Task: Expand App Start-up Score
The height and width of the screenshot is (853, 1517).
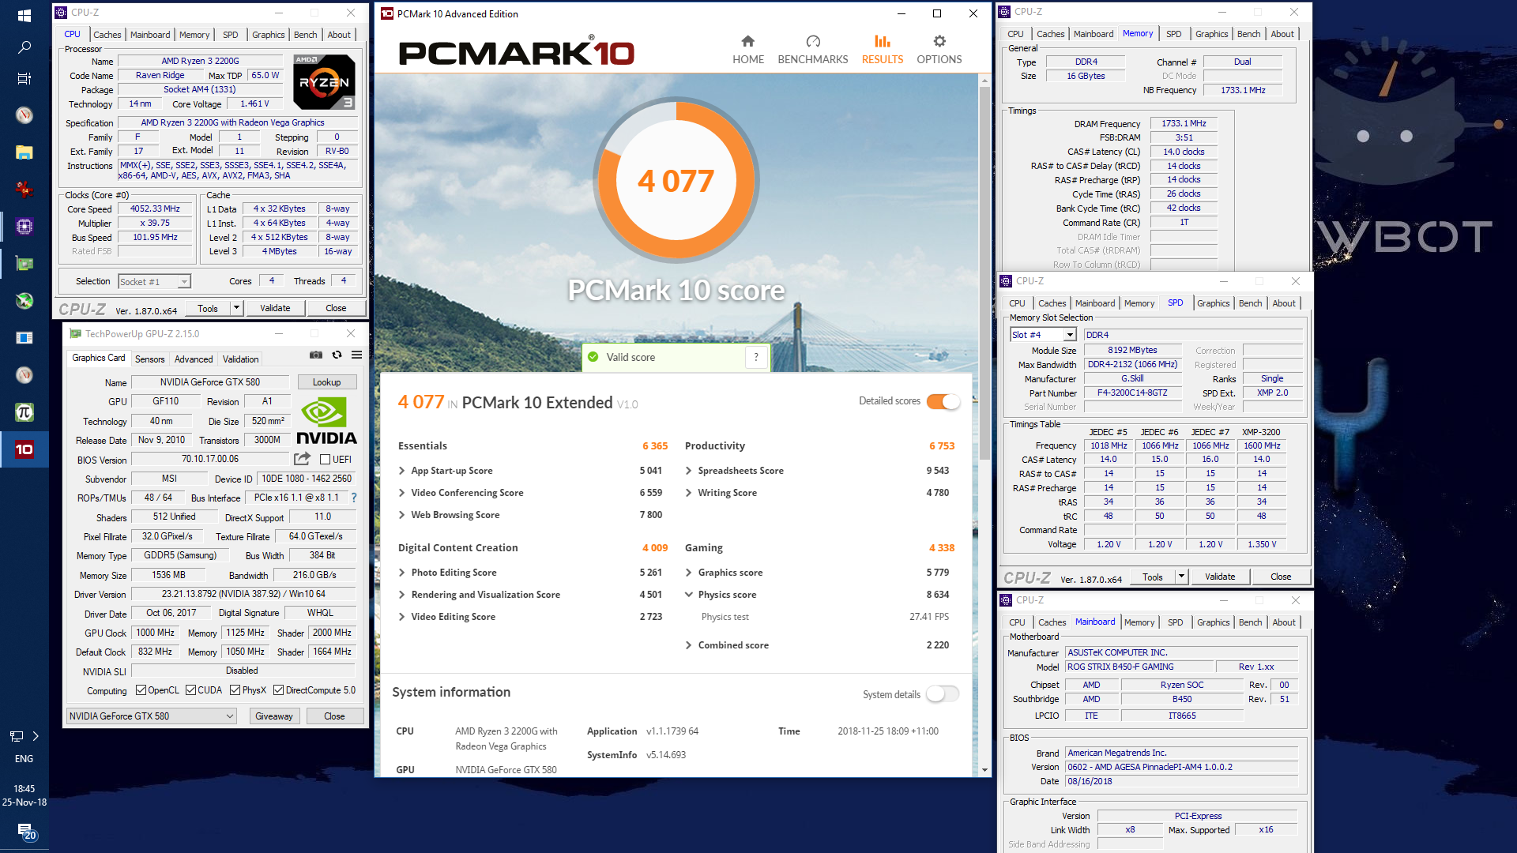Action: (402, 471)
